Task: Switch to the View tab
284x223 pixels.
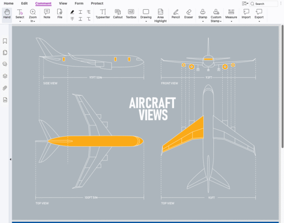Action: (63, 3)
